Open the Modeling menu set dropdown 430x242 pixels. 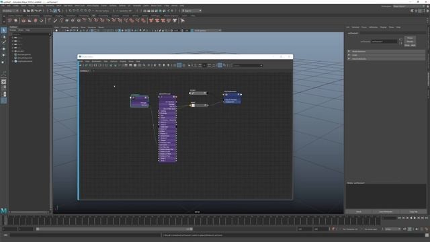(x=11, y=11)
